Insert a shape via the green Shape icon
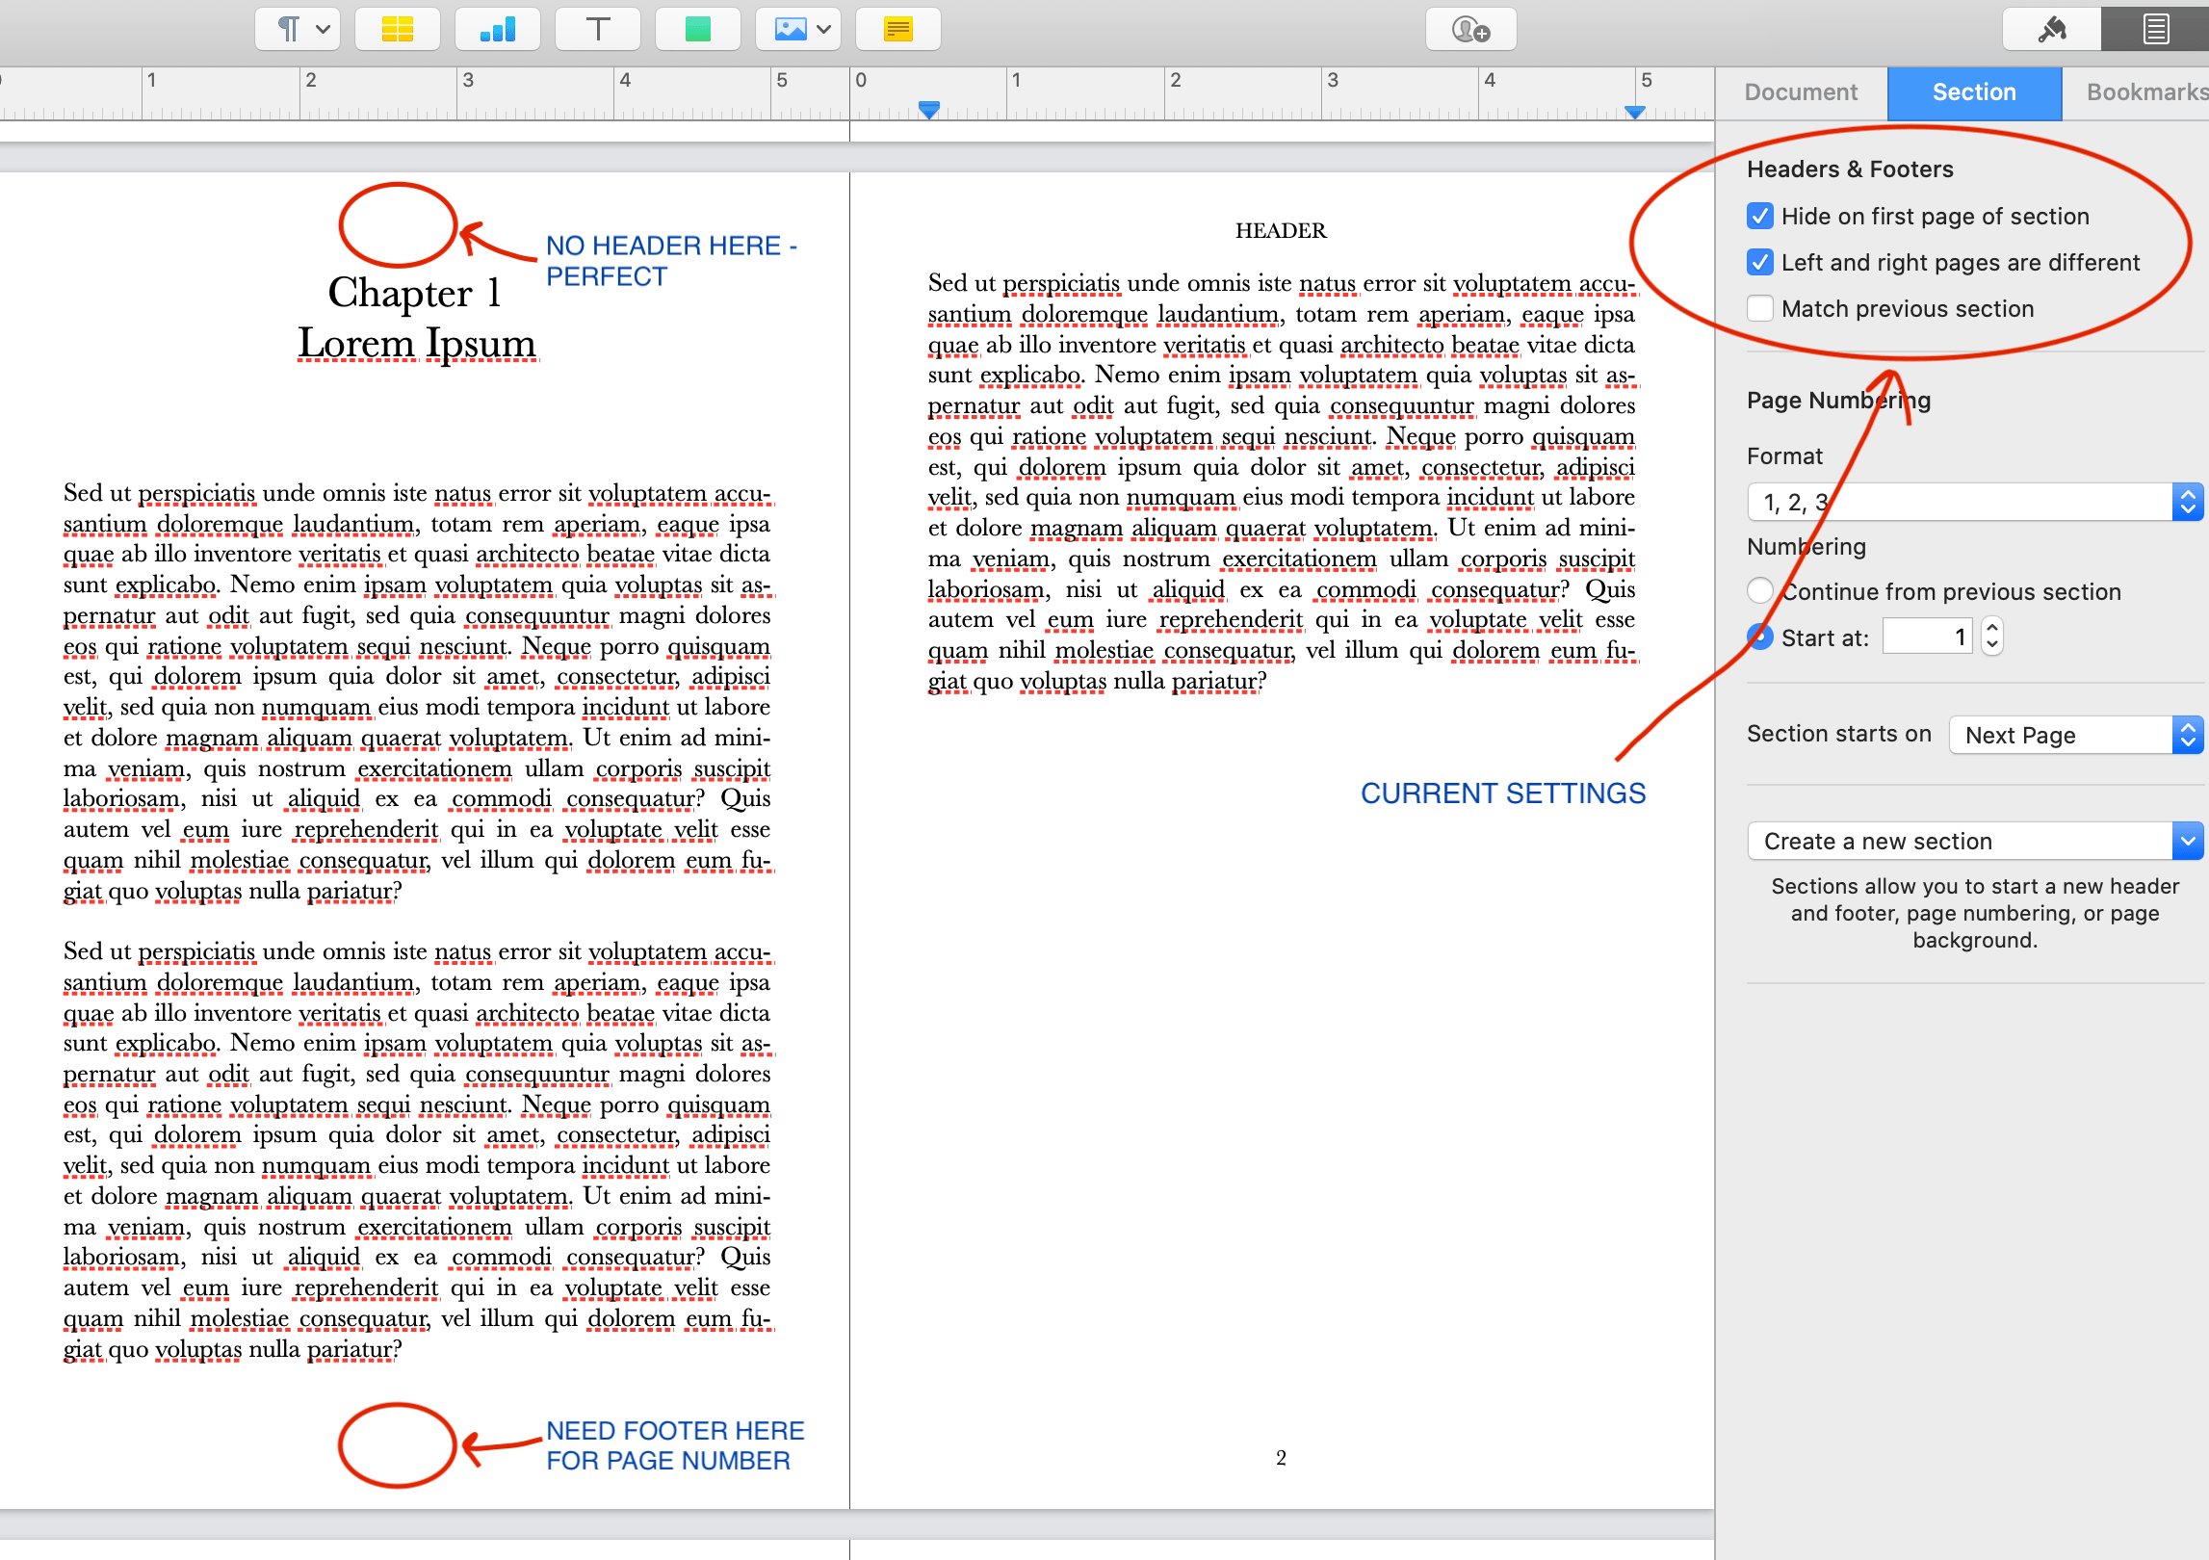2209x1560 pixels. (697, 28)
